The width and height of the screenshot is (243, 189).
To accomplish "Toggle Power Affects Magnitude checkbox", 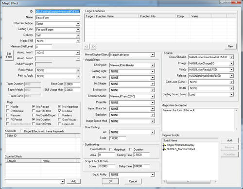I will tap(111, 149).
